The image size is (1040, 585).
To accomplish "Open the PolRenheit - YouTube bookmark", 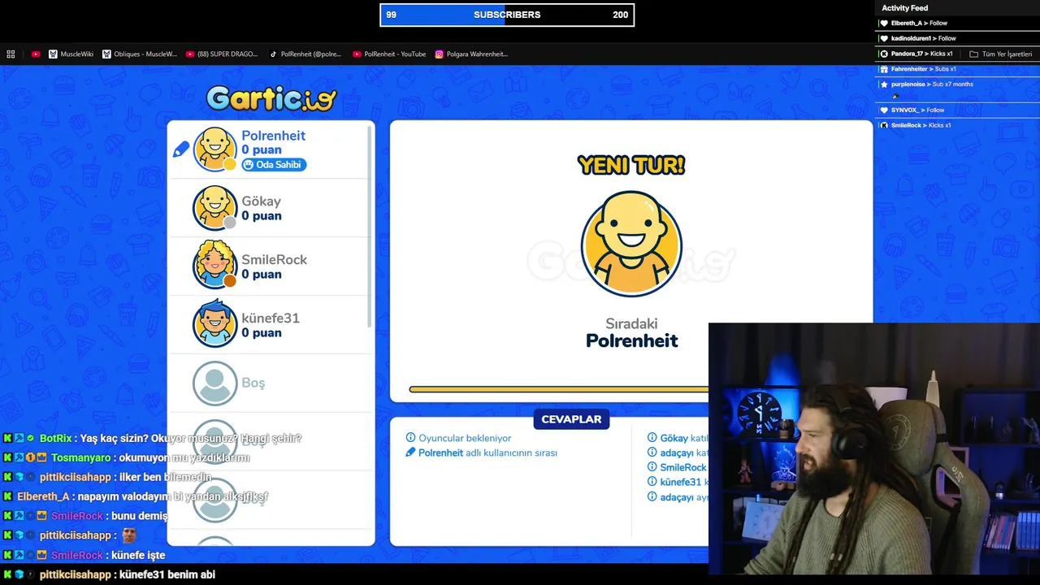I will [389, 54].
